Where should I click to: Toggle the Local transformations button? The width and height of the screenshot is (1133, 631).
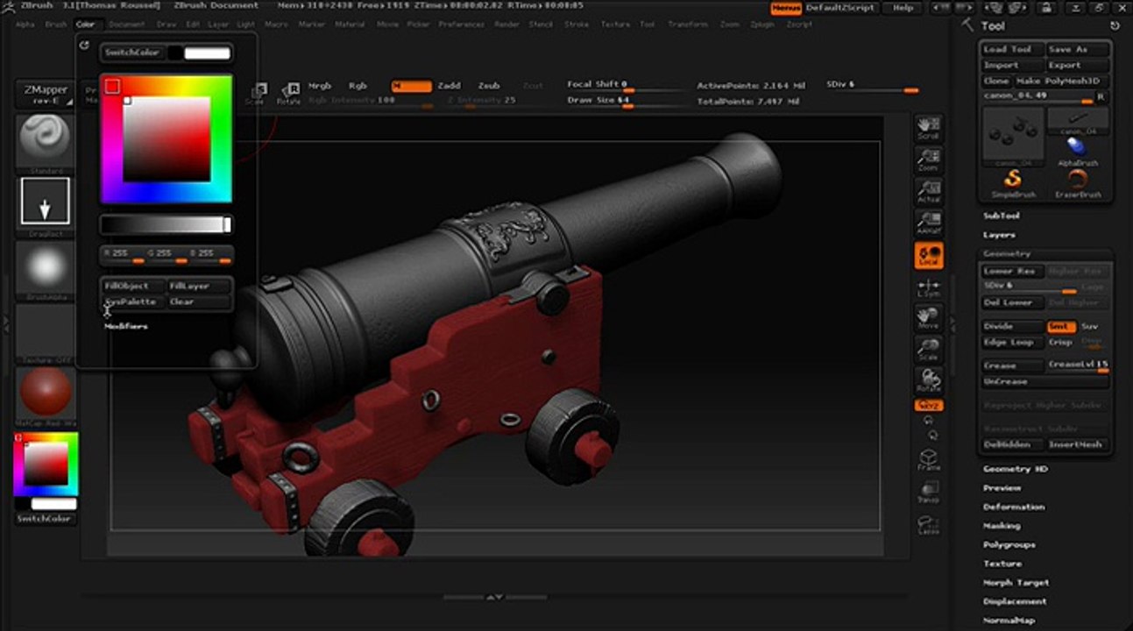pos(928,255)
